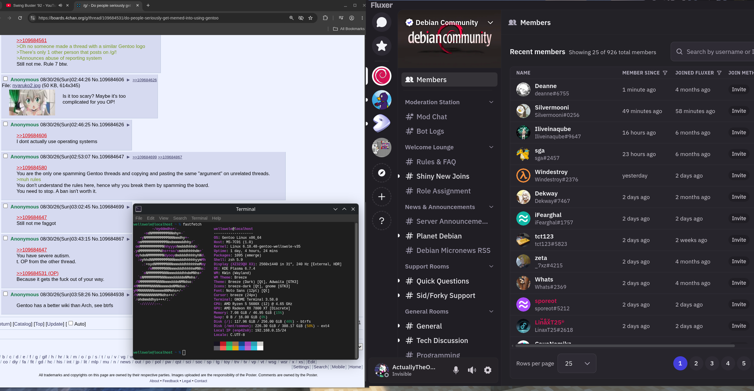The height and width of the screenshot is (391, 754).
Task: Open the nyaruko2.jpg file link
Action: (27, 85)
